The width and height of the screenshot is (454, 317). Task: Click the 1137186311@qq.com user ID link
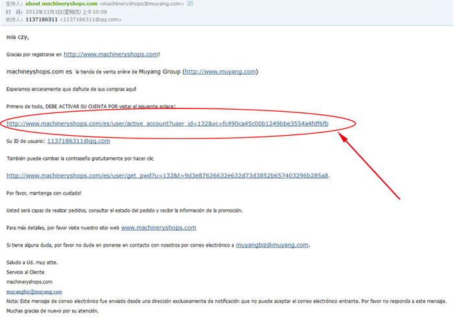[x=78, y=141]
